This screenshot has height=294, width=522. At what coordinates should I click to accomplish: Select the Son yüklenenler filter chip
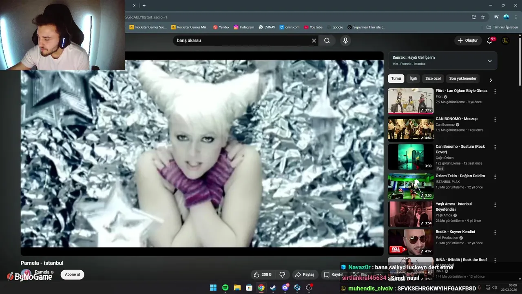tap(463, 78)
